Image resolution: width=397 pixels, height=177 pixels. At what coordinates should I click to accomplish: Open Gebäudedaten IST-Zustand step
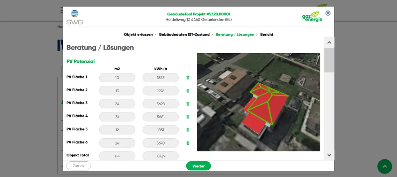(x=184, y=34)
